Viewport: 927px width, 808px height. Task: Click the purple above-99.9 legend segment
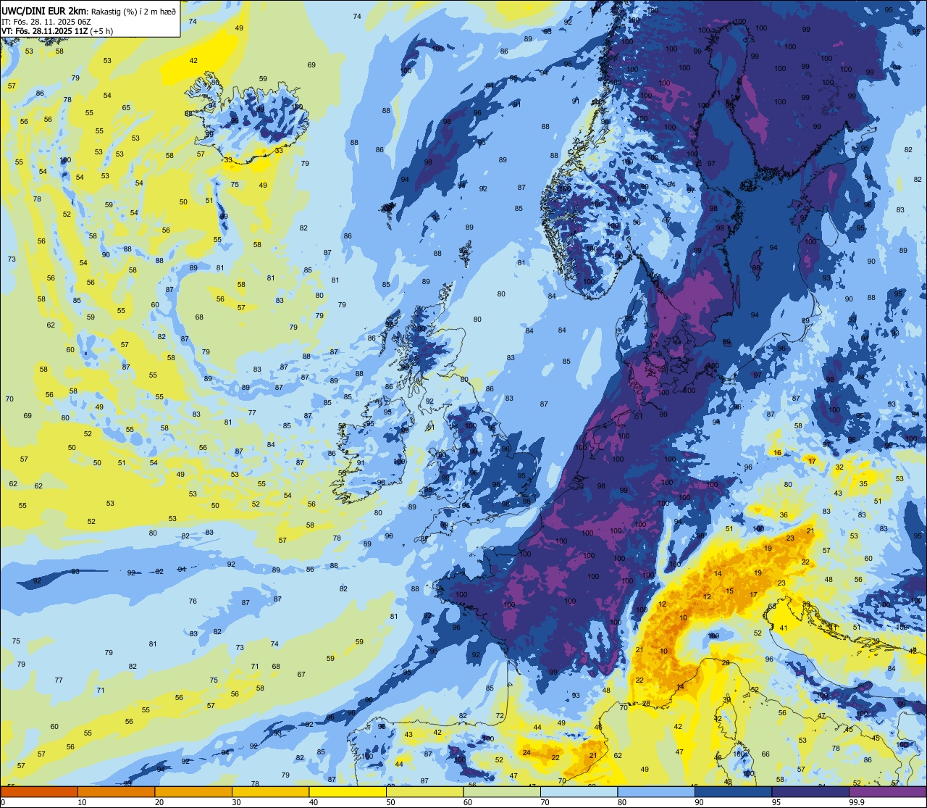click(887, 791)
